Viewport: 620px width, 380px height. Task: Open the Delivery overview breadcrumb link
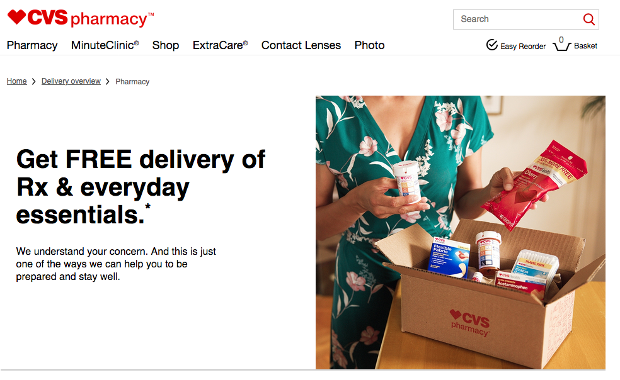(71, 81)
